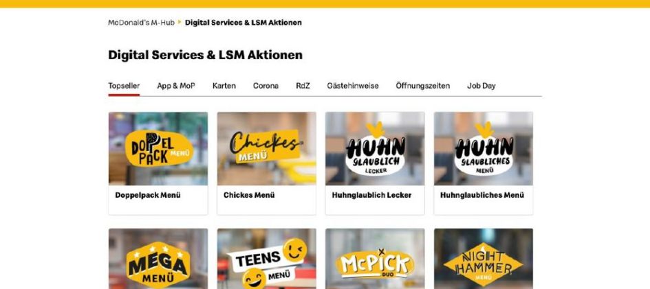The width and height of the screenshot is (650, 289).
Task: Click the Topseller tab
Action: pyautogui.click(x=124, y=86)
